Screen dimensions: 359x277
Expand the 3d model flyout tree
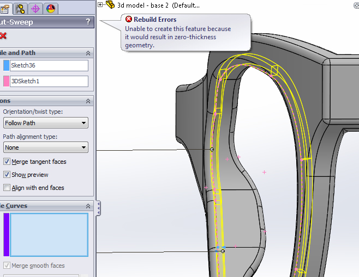(100, 4)
